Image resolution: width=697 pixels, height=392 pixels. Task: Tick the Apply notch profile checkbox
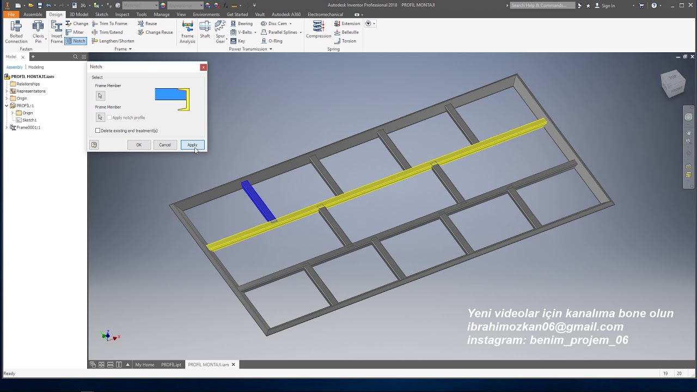coord(109,118)
